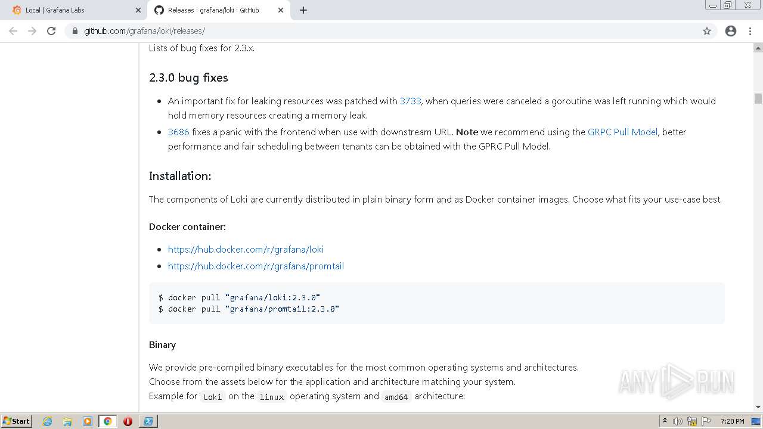Viewport: 763px width, 429px height.
Task: Click the scrollbar down arrow
Action: [758, 407]
